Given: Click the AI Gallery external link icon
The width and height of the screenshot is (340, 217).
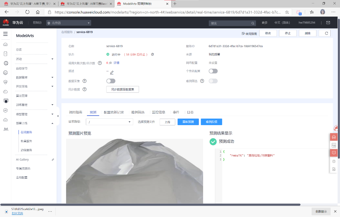Looking at the screenshot, I should 53,160.
